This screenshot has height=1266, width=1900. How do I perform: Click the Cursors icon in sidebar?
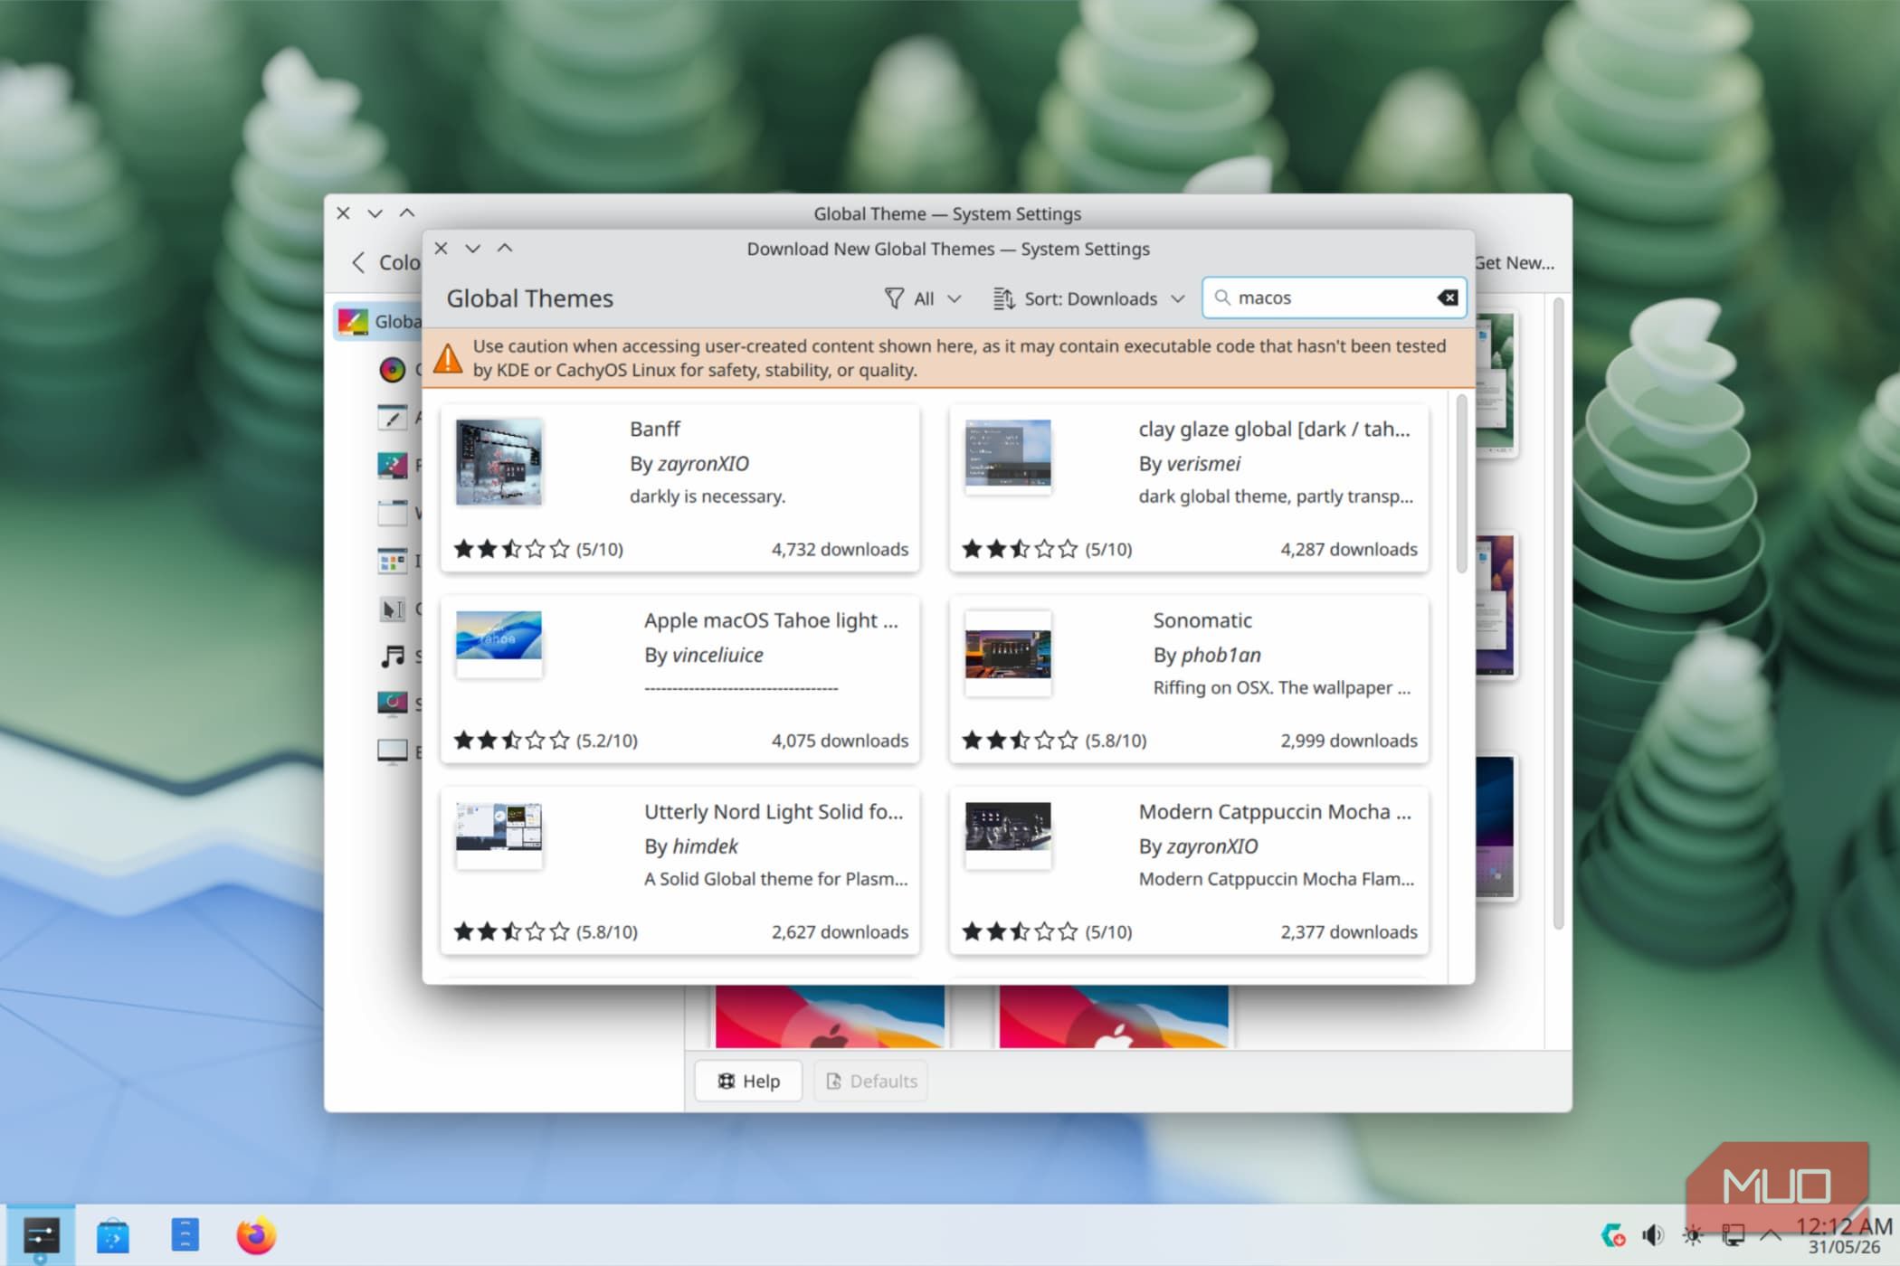(392, 609)
